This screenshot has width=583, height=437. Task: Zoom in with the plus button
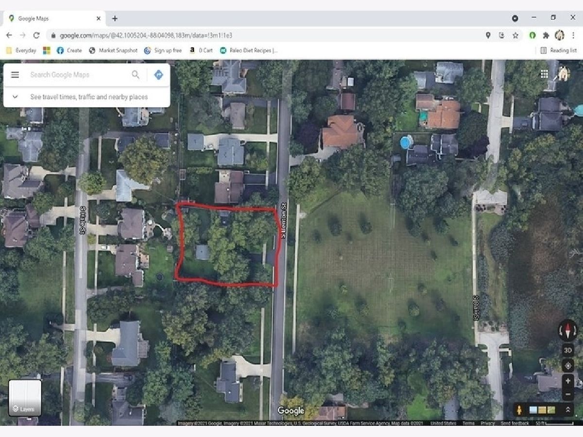(568, 381)
